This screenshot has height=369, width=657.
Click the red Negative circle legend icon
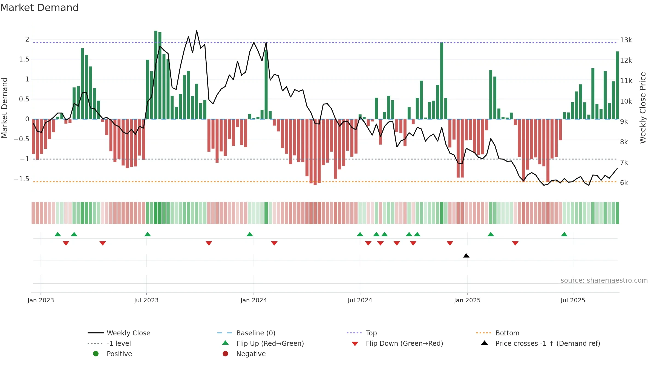225,354
